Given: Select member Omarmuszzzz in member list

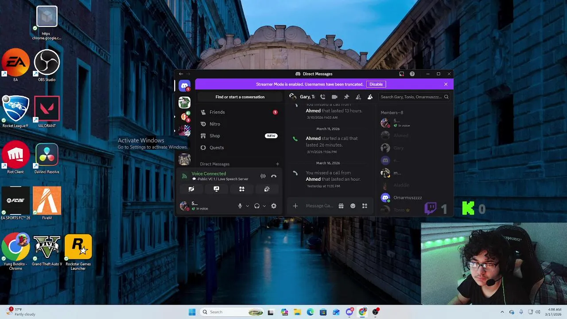Looking at the screenshot, I should click(x=415, y=198).
